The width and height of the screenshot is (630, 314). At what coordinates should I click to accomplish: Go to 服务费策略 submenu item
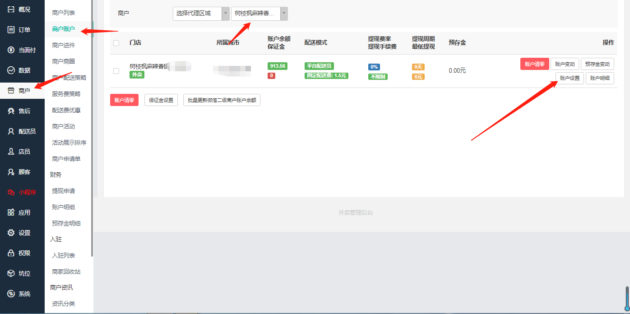tap(66, 94)
